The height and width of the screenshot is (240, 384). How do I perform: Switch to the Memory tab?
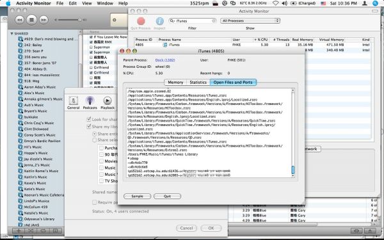(x=175, y=83)
